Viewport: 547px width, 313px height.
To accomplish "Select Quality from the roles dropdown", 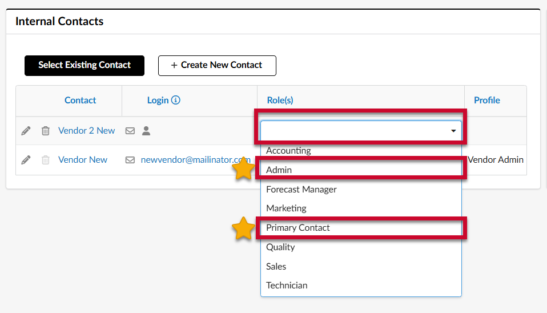I will (x=361, y=247).
